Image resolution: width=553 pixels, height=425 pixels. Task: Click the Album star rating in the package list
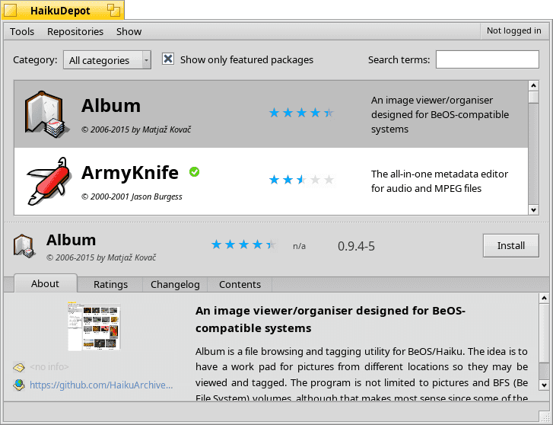click(300, 113)
